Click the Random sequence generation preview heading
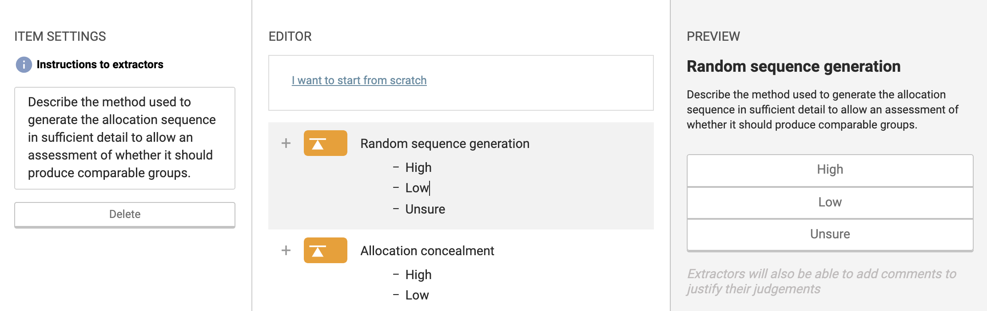 793,66
